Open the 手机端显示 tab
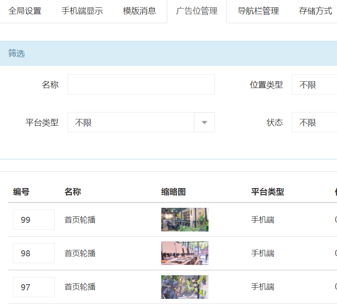 click(x=82, y=11)
